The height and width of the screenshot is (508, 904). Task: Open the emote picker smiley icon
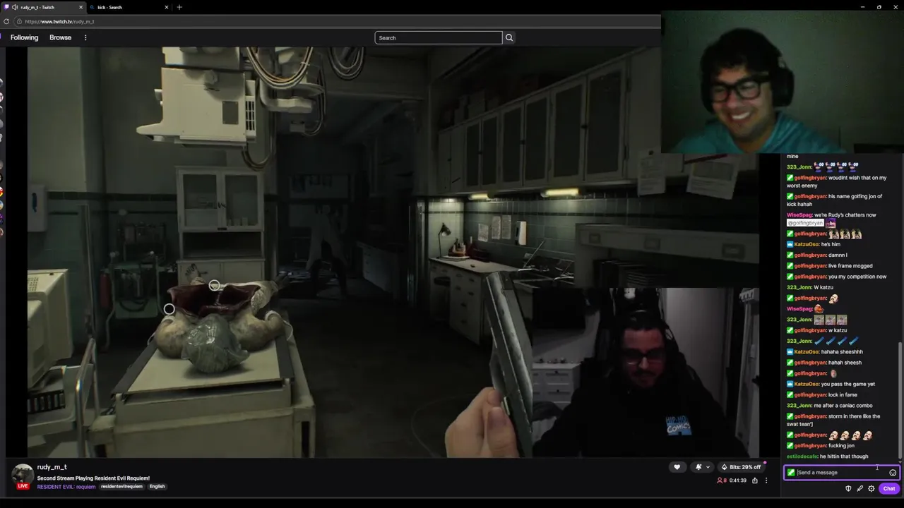coord(893,473)
